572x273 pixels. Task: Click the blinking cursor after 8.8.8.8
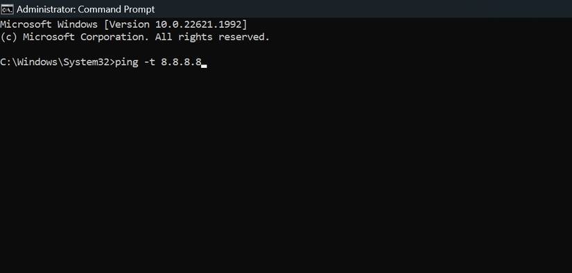click(x=204, y=67)
